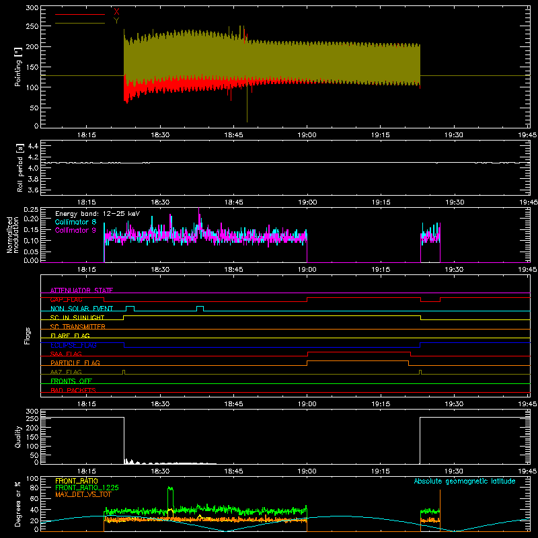Viewport: 538px width, 538px height.
Task: Select the GAP_FLAG label
Action: click(x=66, y=299)
